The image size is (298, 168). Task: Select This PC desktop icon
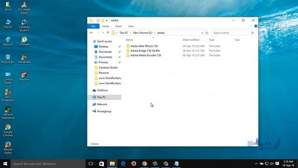pyautogui.click(x=8, y=24)
